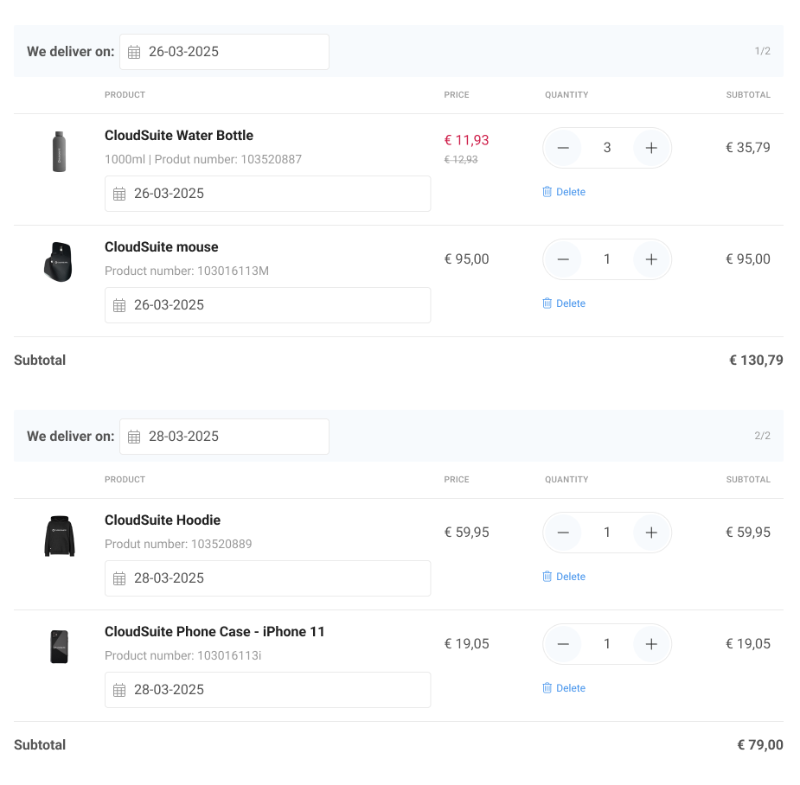800x785 pixels.
Task: Increase CloudSuite Water Bottle quantity with plus
Action: pyautogui.click(x=651, y=148)
